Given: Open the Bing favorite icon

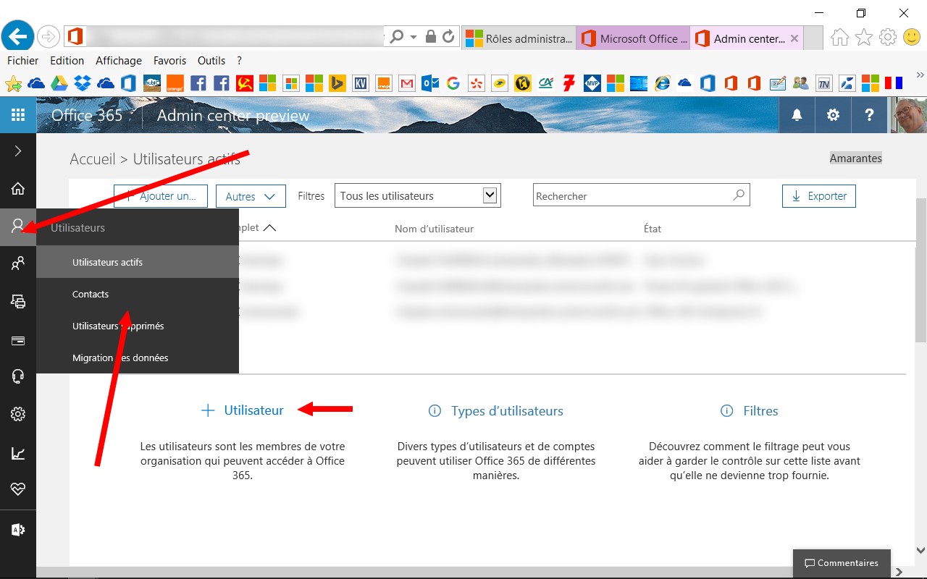Looking at the screenshot, I should (337, 83).
